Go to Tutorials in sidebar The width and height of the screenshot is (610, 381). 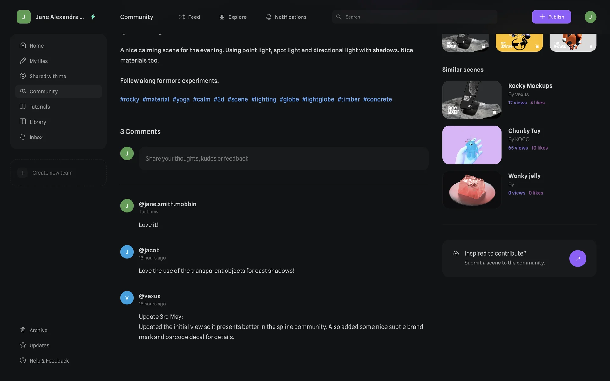pos(39,107)
